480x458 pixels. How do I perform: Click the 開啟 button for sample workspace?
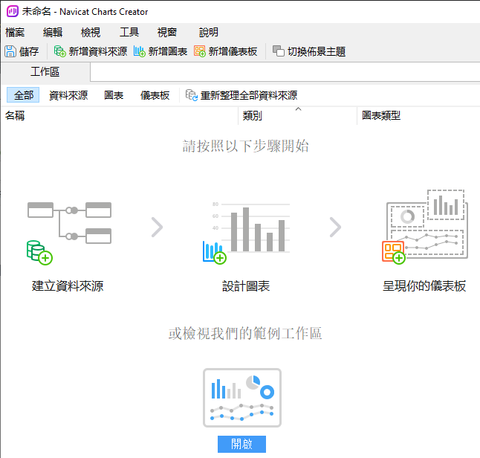point(241,444)
